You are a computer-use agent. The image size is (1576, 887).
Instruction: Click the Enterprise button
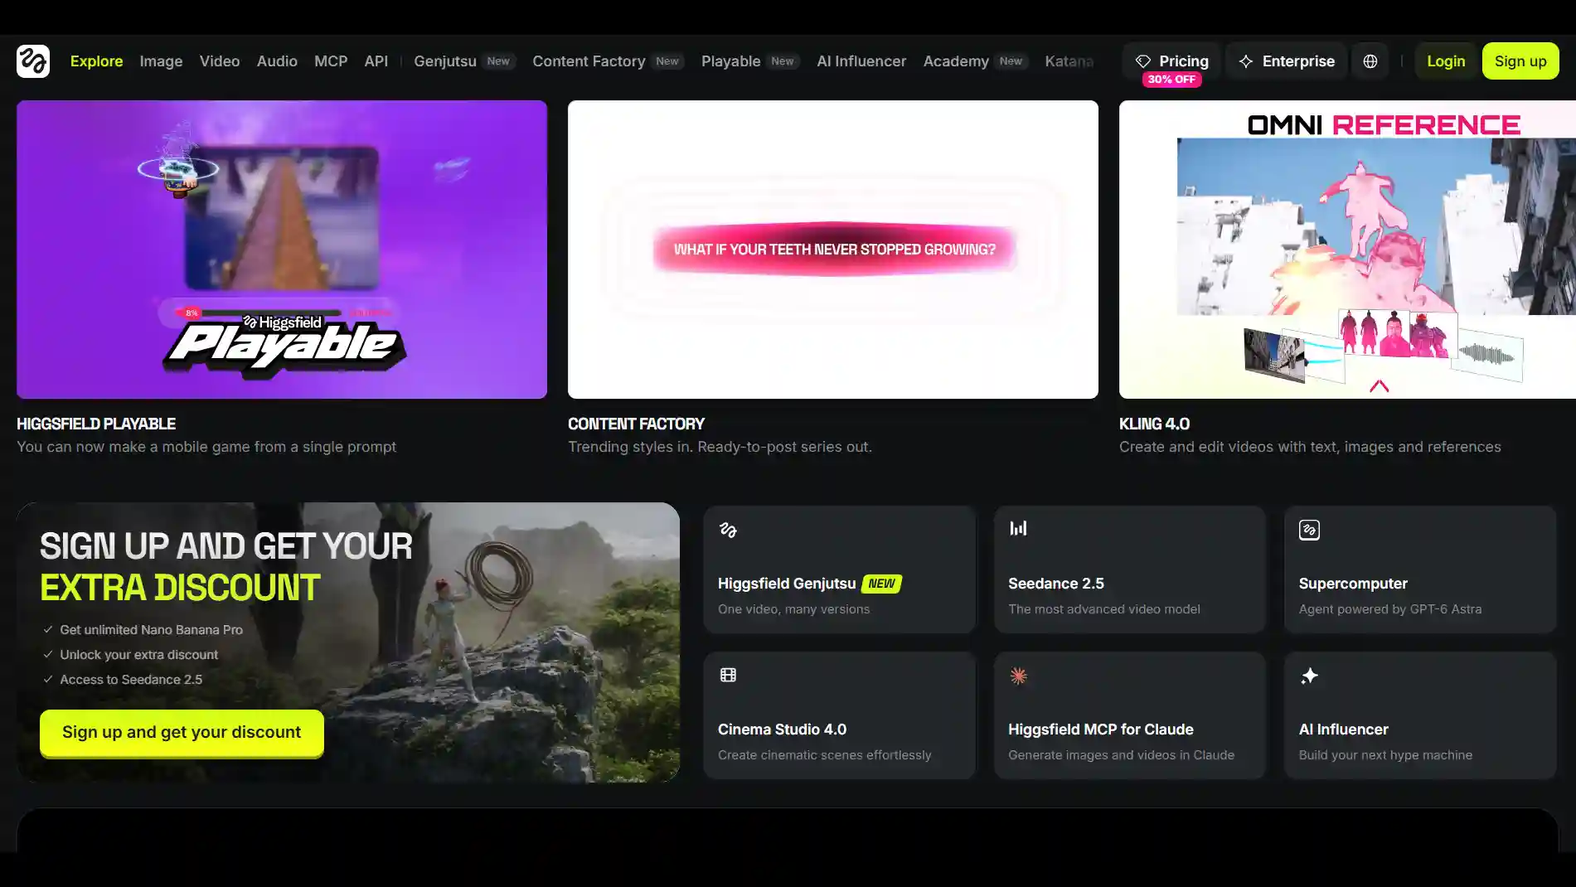1286,61
